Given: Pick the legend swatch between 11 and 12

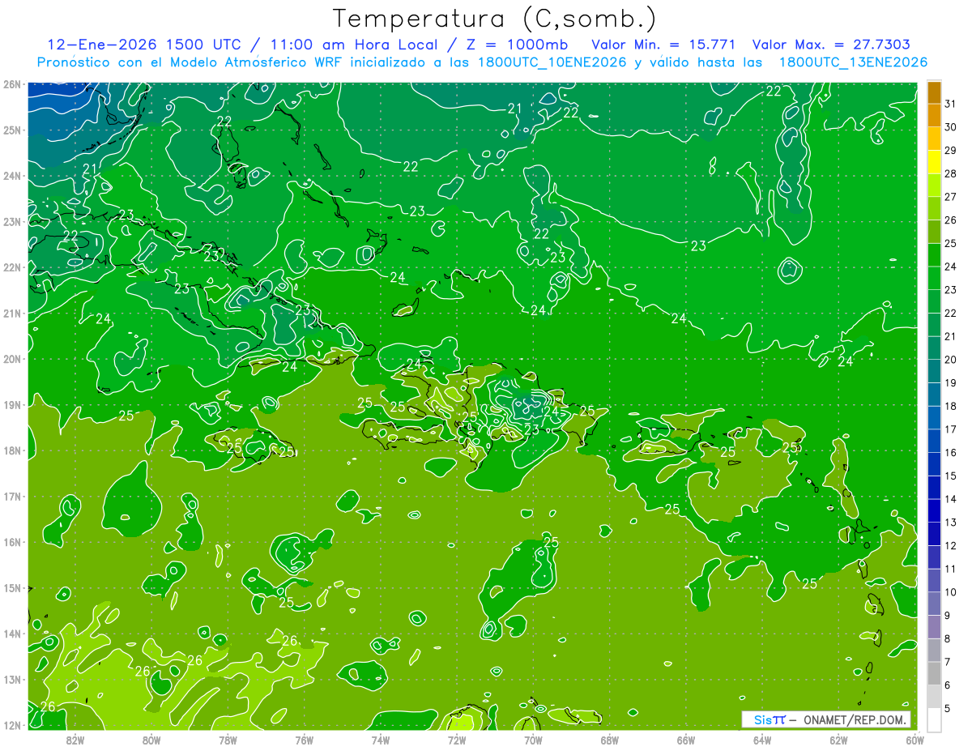Looking at the screenshot, I should (934, 557).
